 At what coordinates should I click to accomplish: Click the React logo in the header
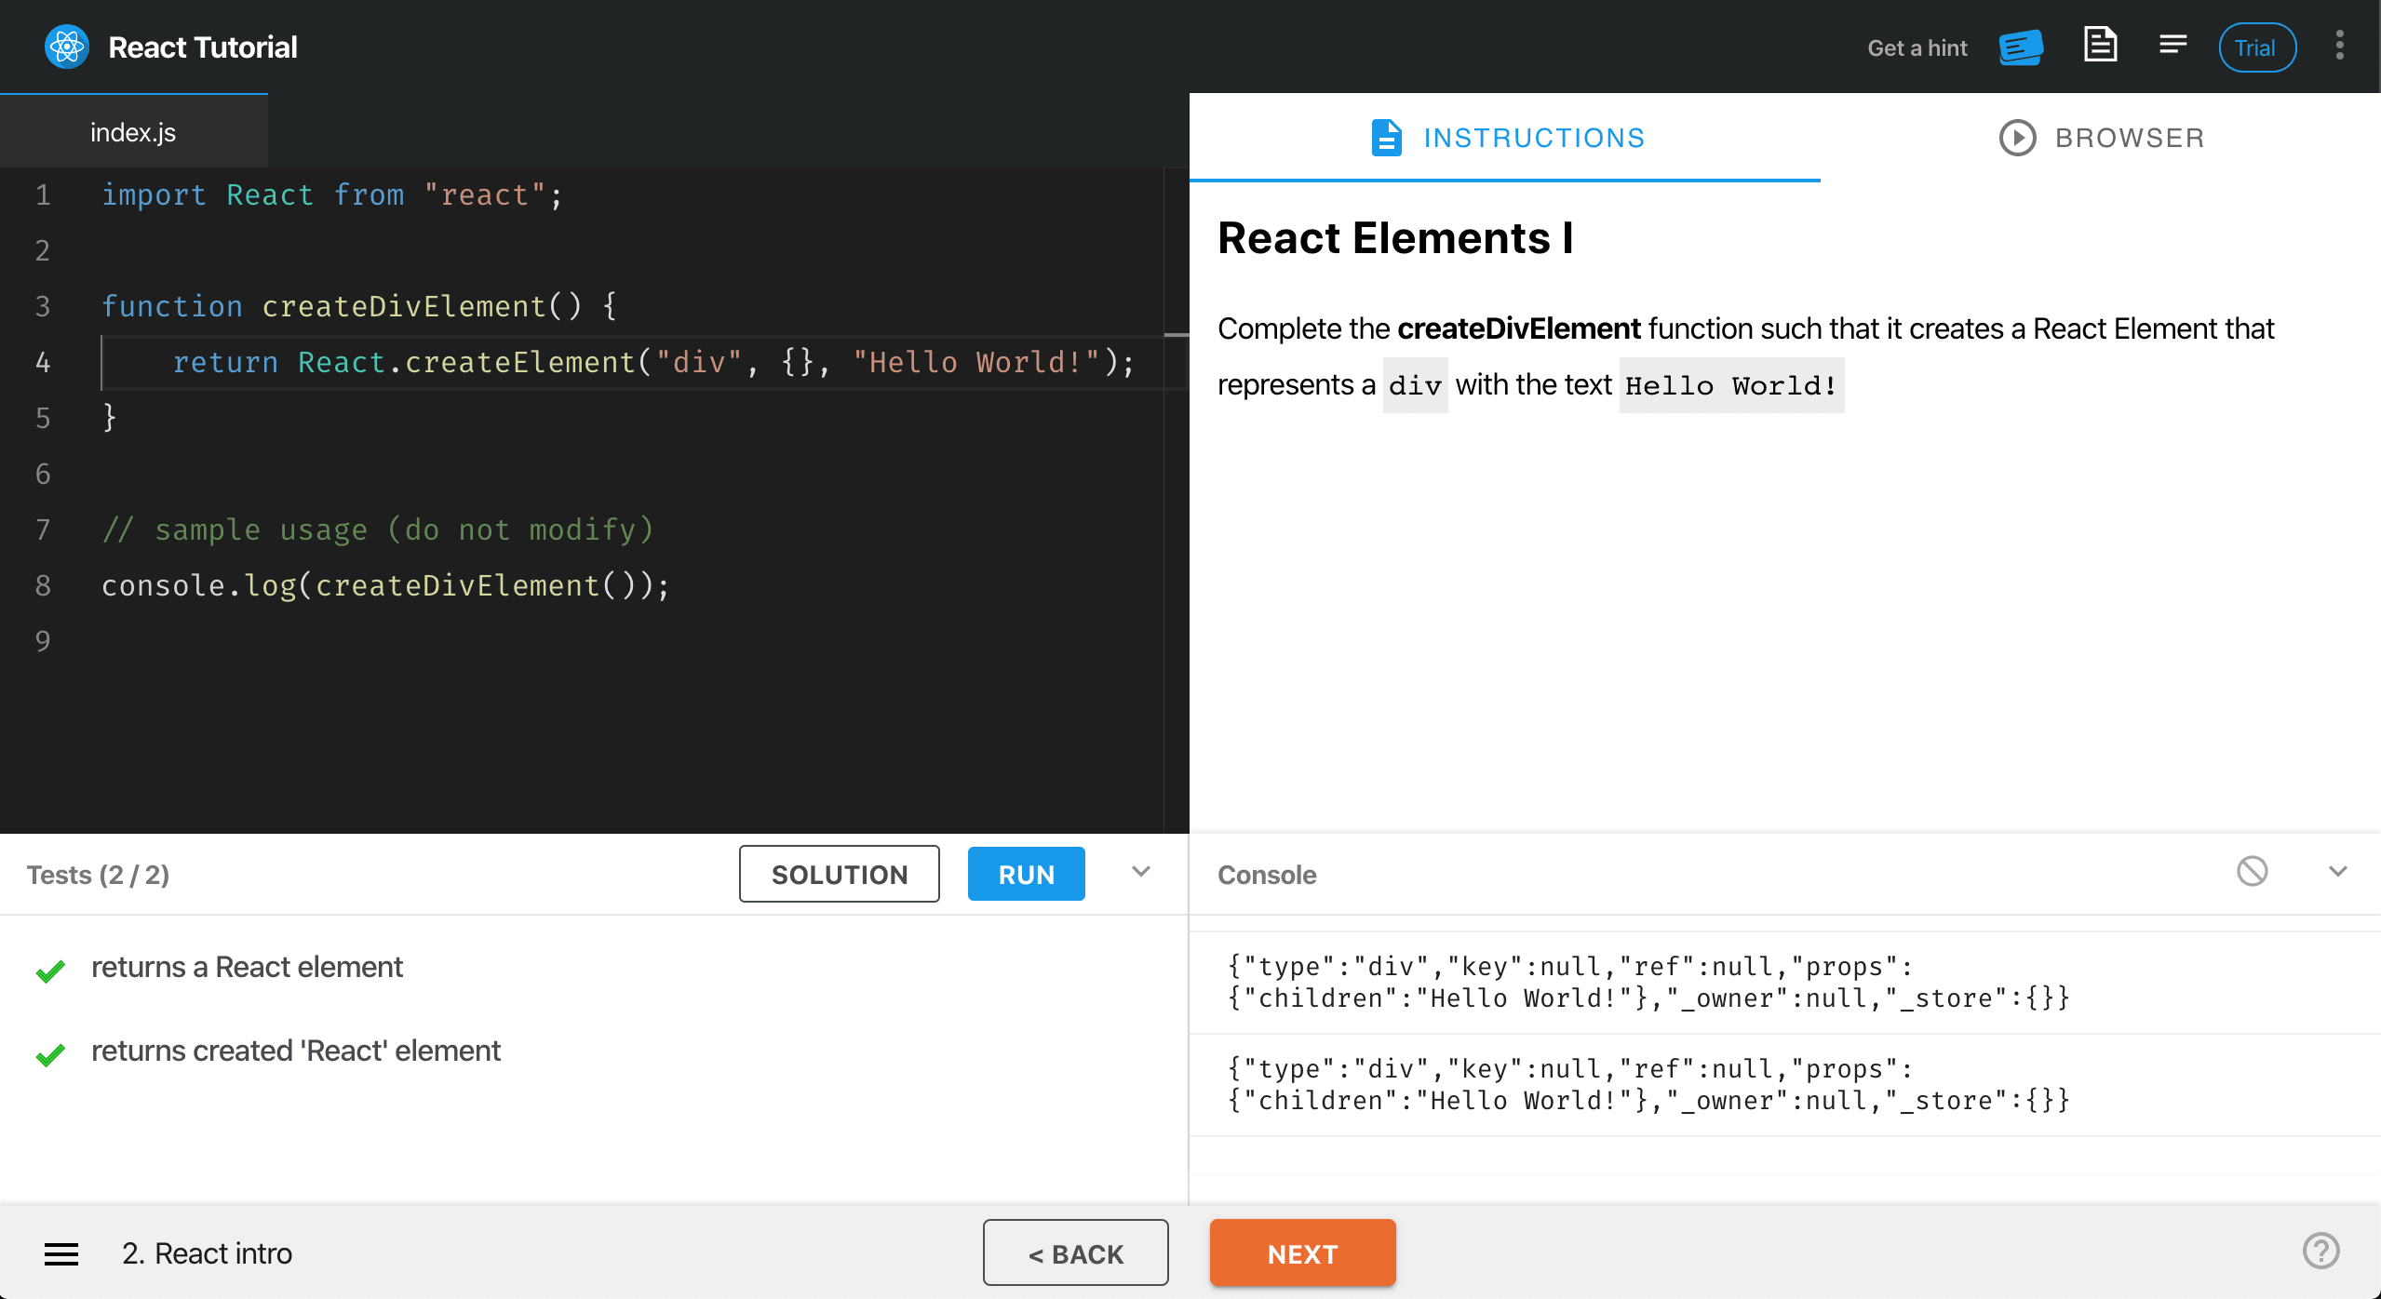point(65,46)
